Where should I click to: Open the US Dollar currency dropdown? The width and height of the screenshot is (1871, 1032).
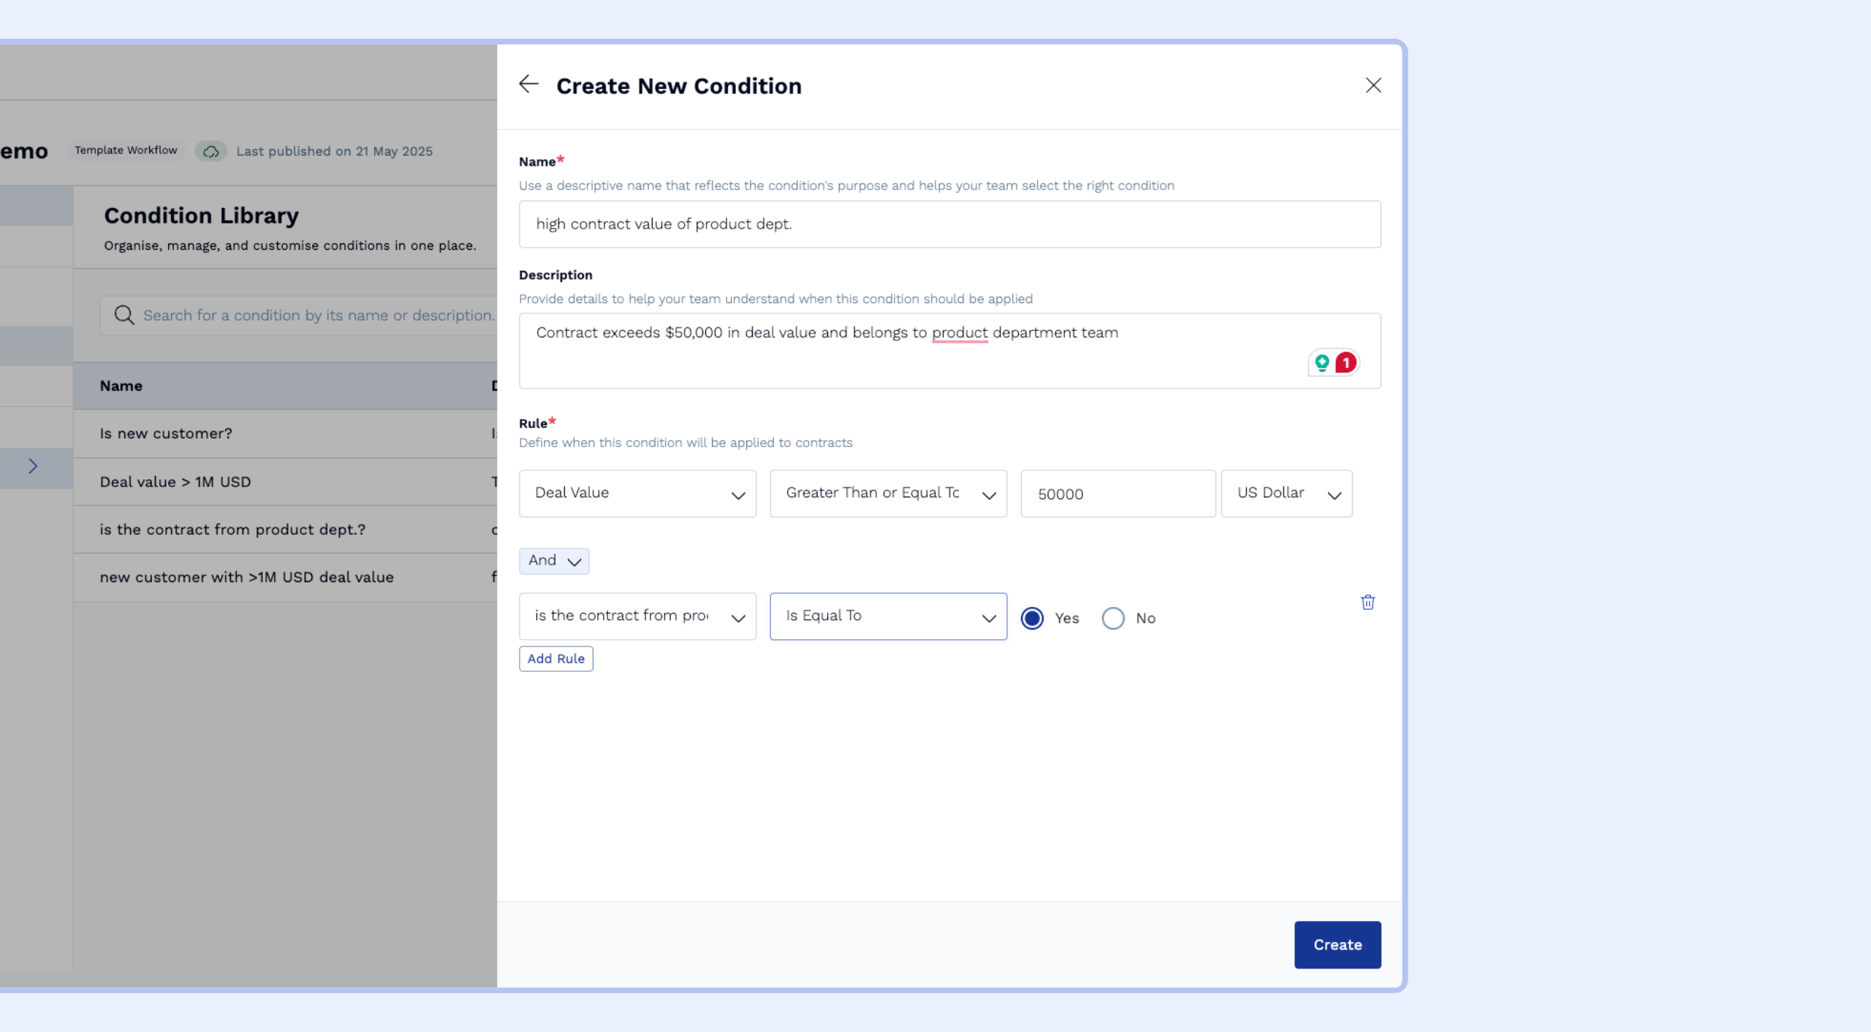click(1286, 494)
